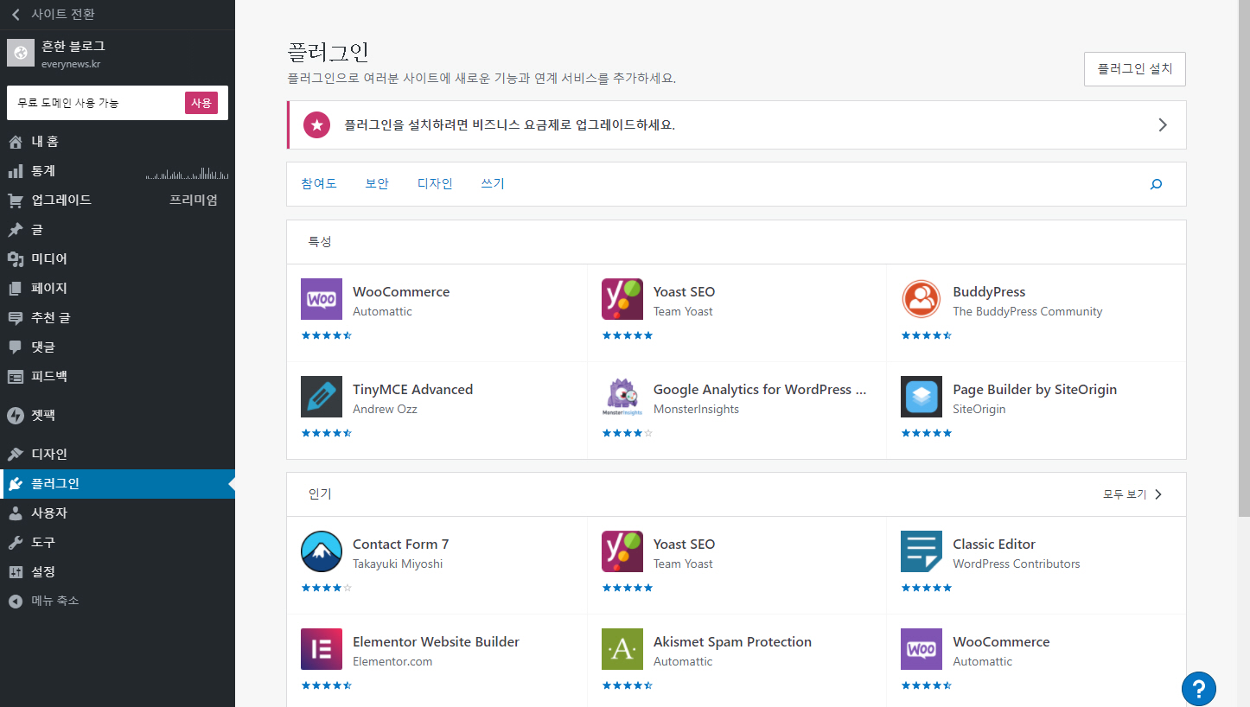
Task: Open the Elementor Website Builder plugin title
Action: tap(436, 642)
